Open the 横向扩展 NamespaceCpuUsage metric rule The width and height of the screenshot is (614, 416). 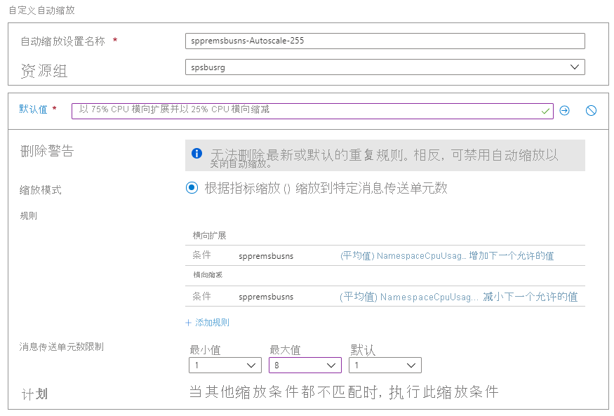click(x=403, y=256)
